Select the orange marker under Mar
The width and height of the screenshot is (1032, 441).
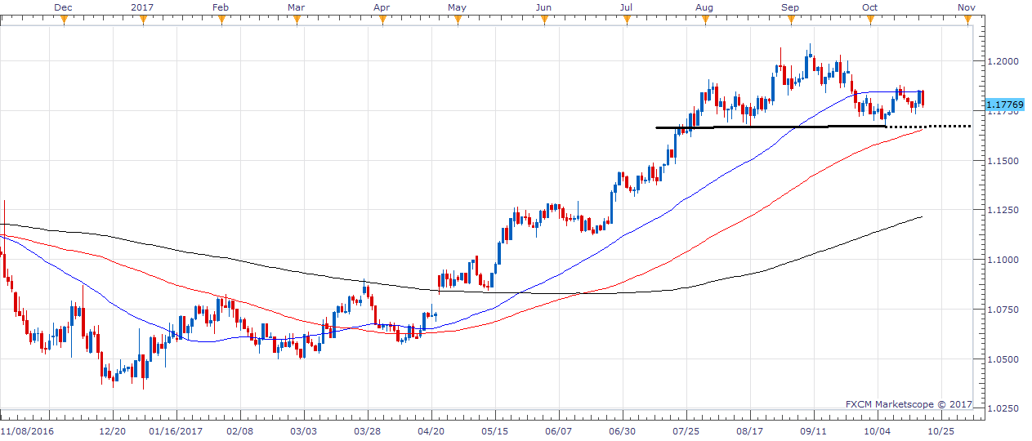pyautogui.click(x=297, y=20)
